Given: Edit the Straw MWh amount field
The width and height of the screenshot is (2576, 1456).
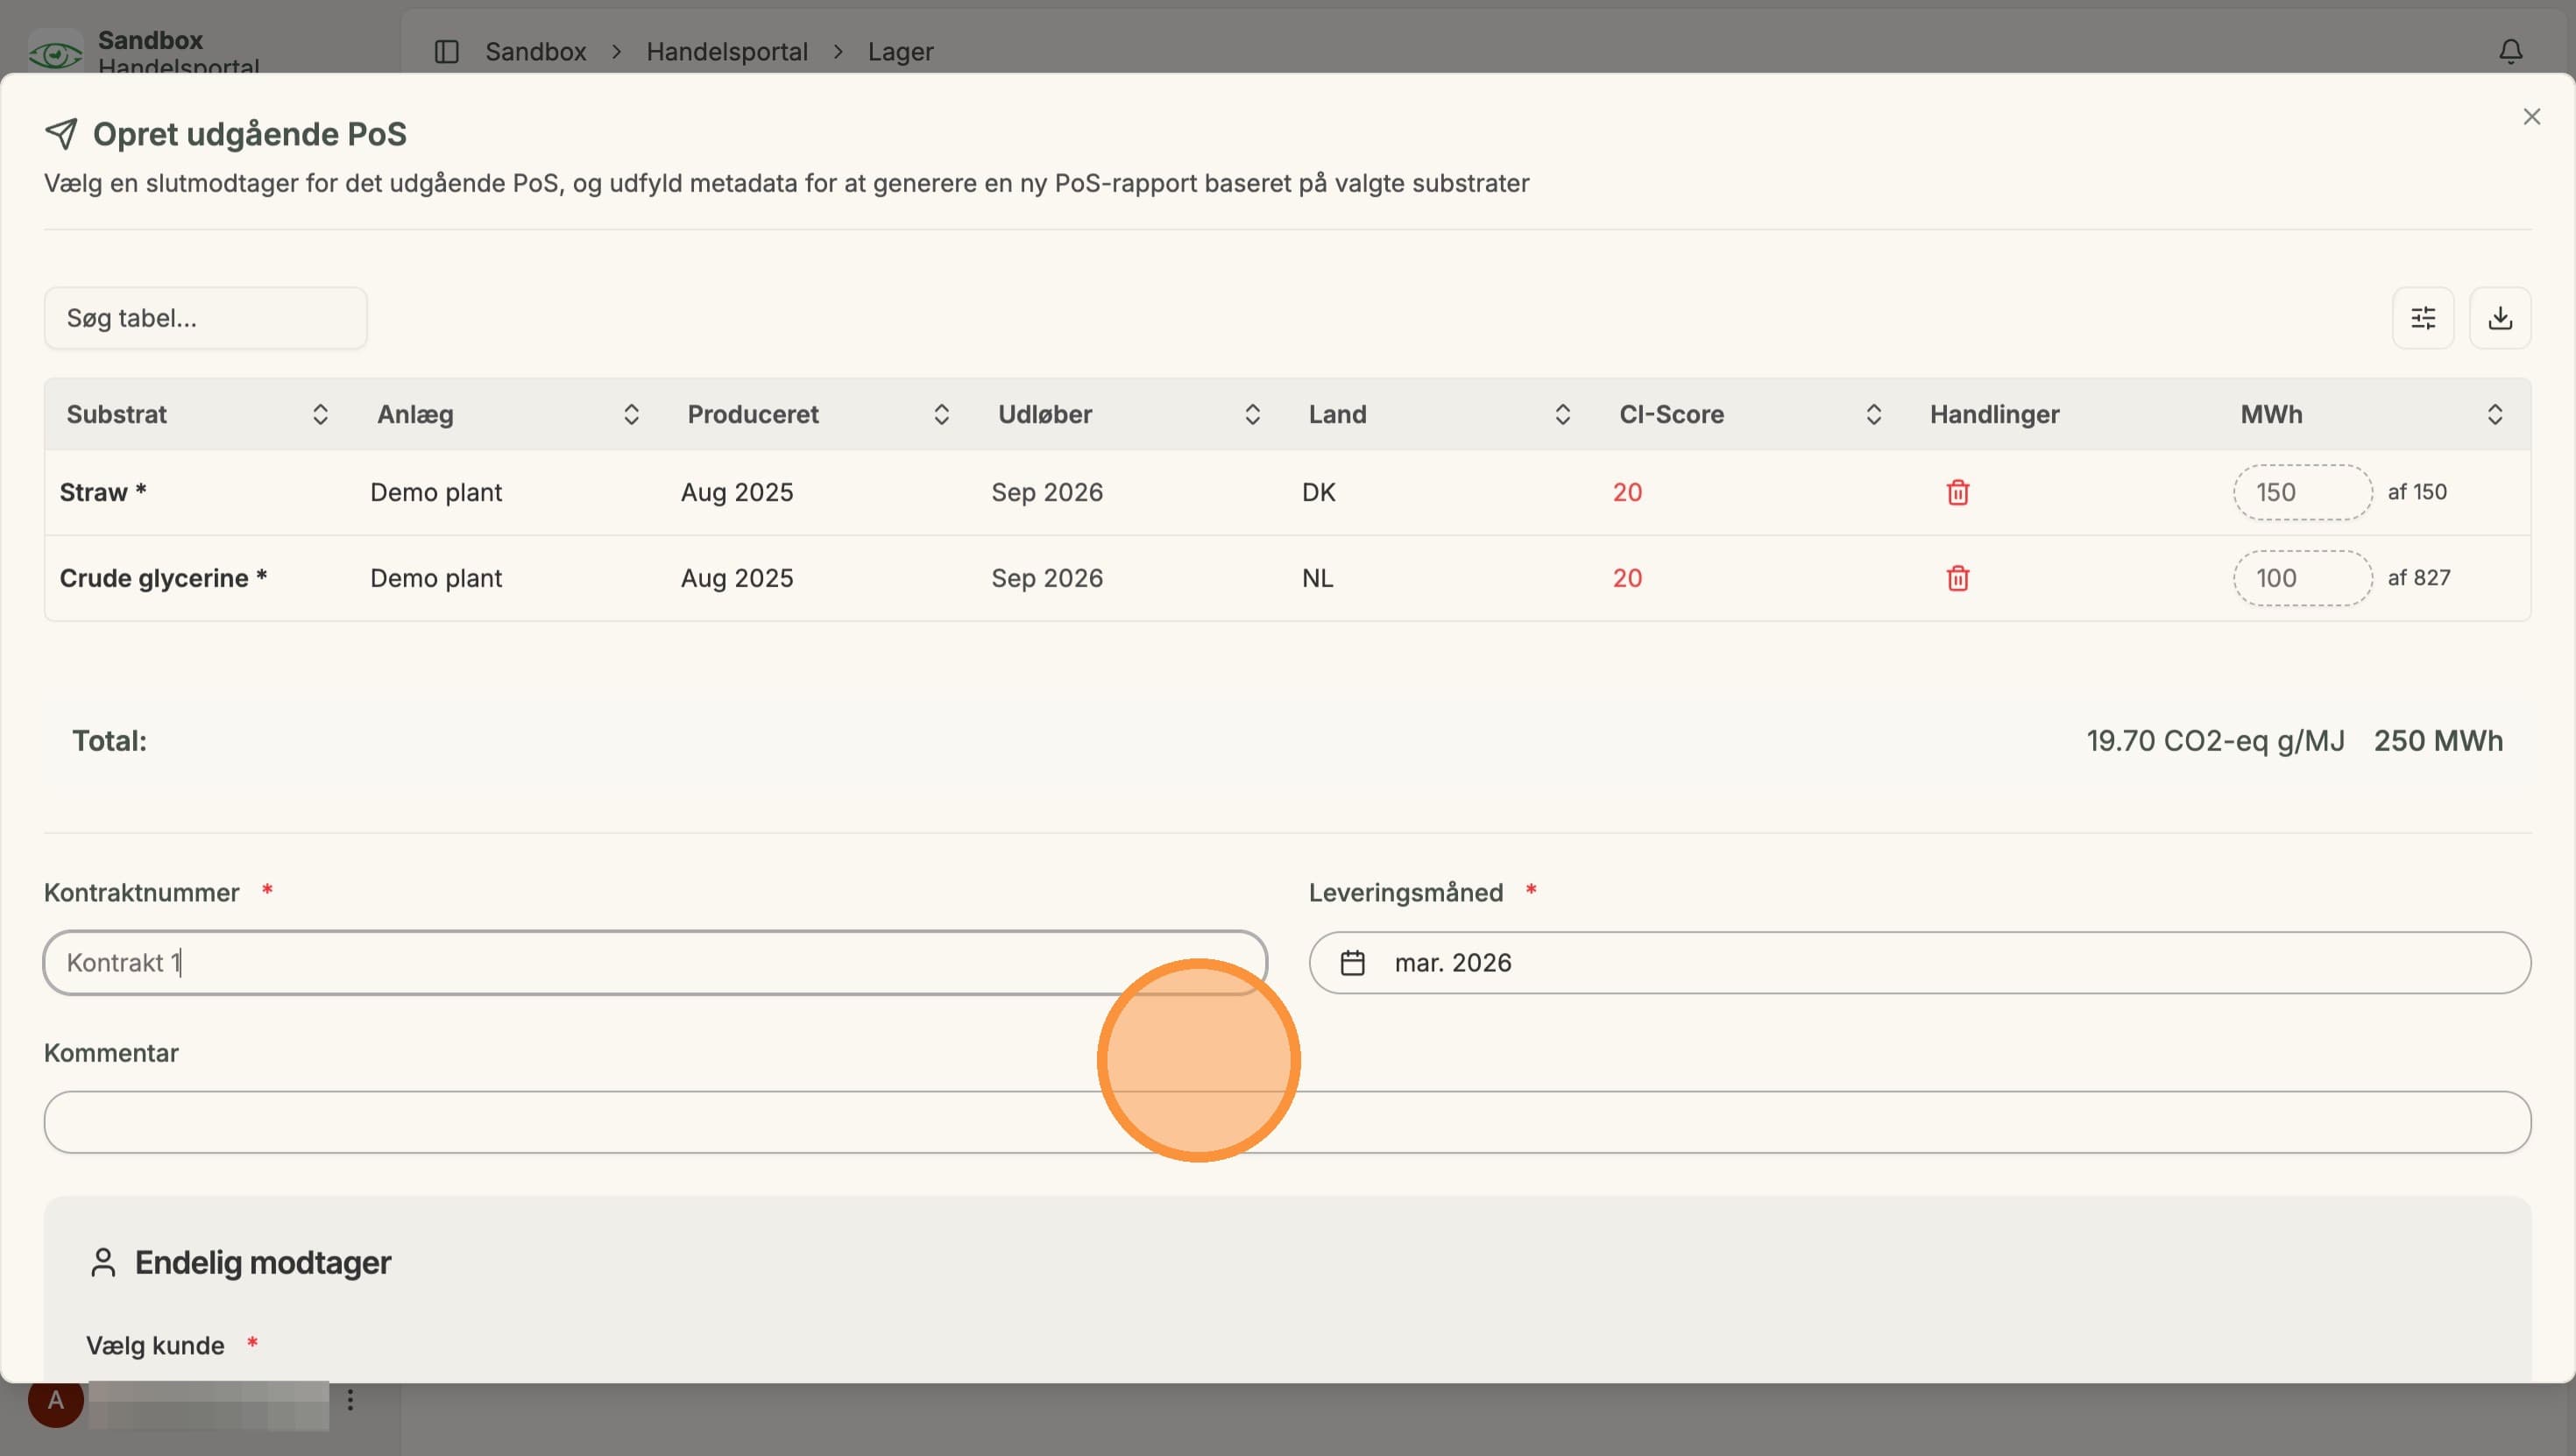Looking at the screenshot, I should (x=2302, y=492).
